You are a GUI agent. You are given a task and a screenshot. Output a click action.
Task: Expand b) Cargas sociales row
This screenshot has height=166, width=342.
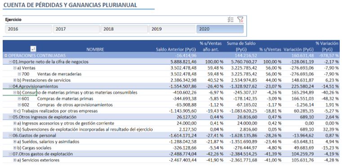15,148
